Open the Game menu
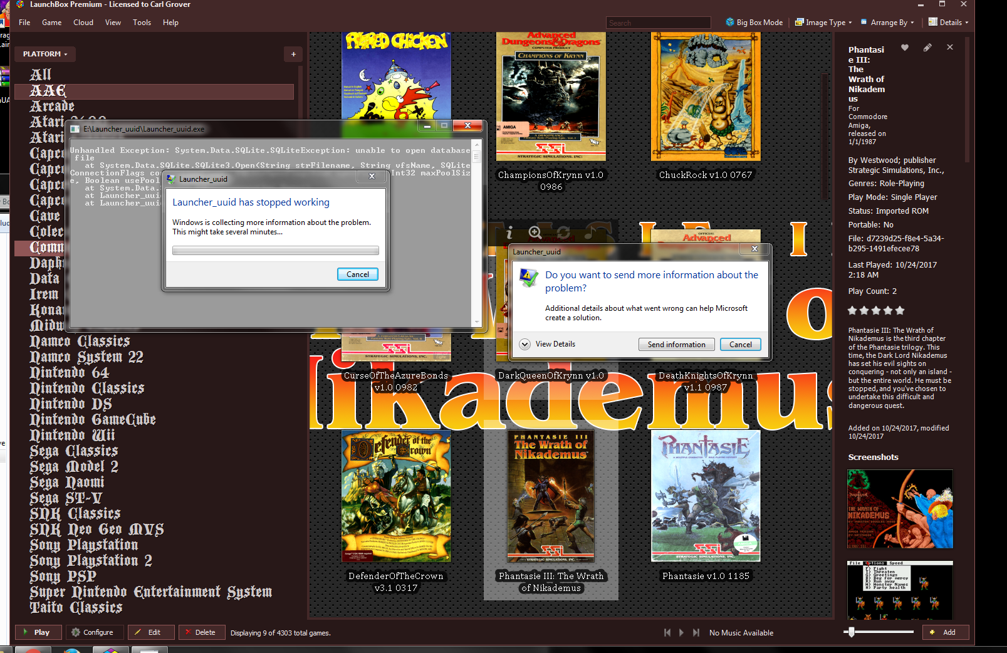The width and height of the screenshot is (1007, 653). coord(51,23)
